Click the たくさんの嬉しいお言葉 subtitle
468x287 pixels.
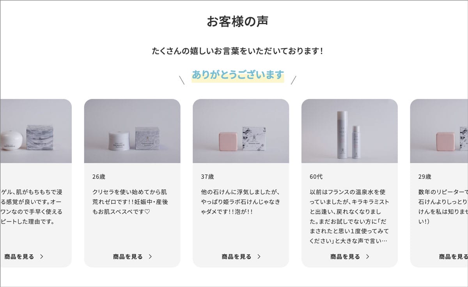click(x=238, y=51)
